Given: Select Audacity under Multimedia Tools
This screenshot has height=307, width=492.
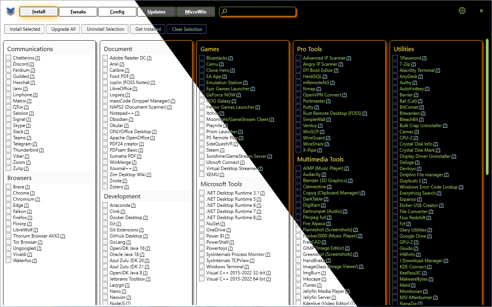Looking at the screenshot, I should (x=298, y=174).
